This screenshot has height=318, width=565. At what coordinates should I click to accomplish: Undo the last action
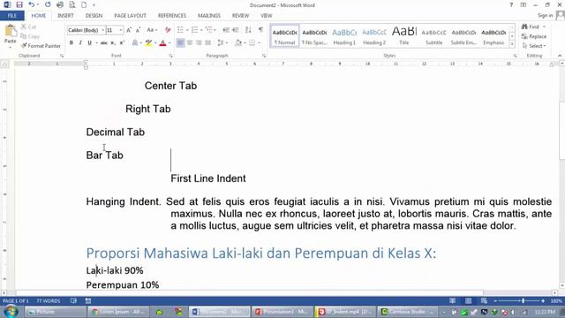click(x=32, y=4)
